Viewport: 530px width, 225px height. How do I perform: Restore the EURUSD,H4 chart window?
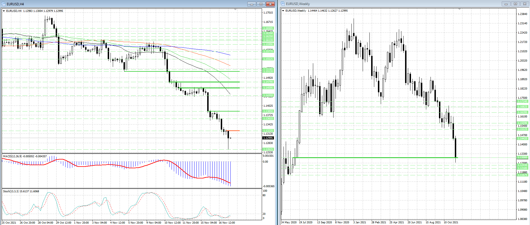[261, 4]
